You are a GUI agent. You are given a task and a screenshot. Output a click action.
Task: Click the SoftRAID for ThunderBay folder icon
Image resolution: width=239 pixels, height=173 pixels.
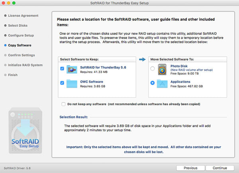(72, 70)
